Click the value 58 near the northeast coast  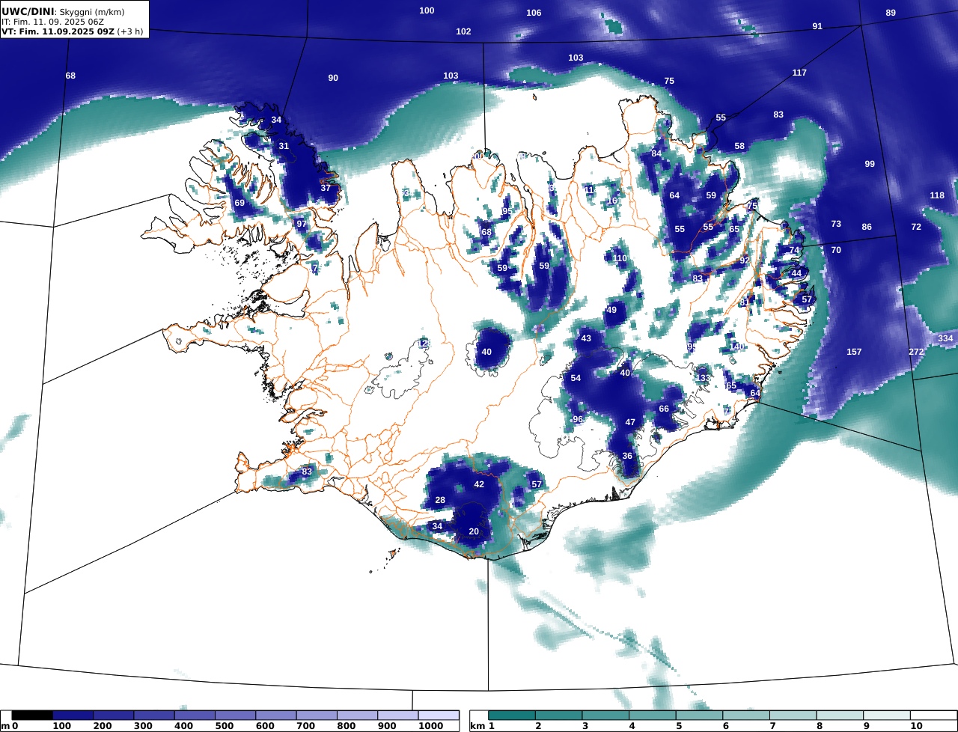click(x=739, y=146)
